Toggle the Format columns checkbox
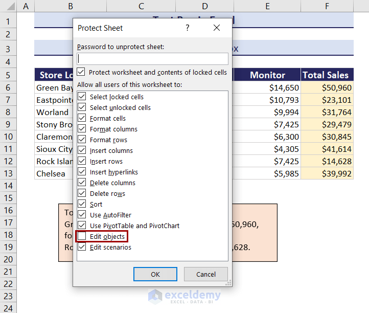The image size is (369, 313). pos(82,129)
